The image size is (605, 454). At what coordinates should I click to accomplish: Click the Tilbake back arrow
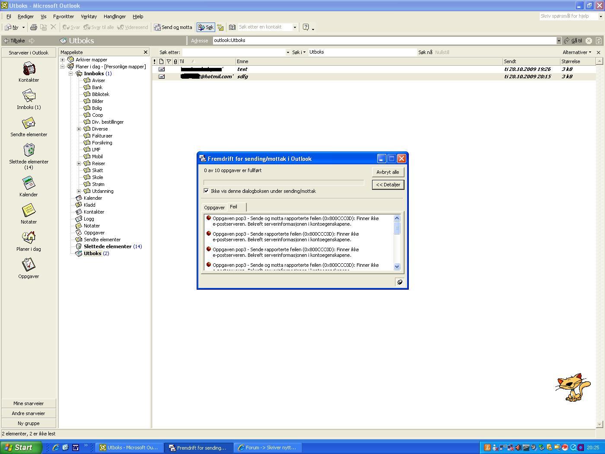pyautogui.click(x=15, y=41)
